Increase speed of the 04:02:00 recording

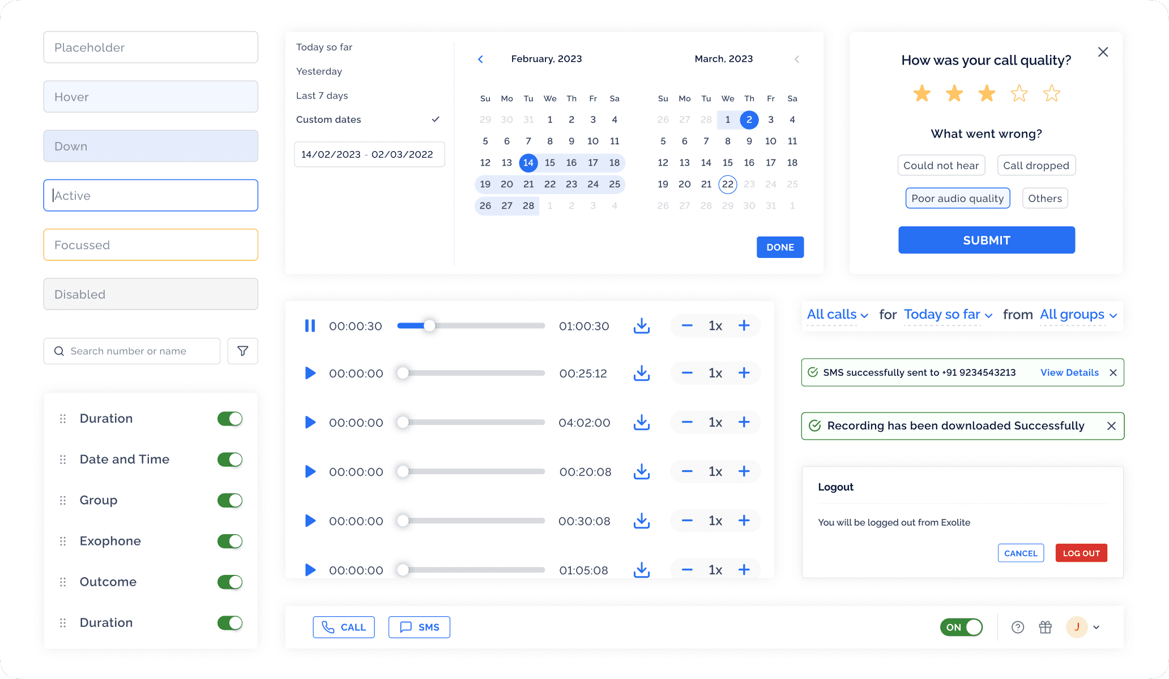(744, 422)
